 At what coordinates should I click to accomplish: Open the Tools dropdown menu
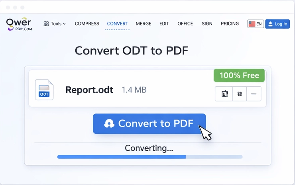click(x=55, y=23)
